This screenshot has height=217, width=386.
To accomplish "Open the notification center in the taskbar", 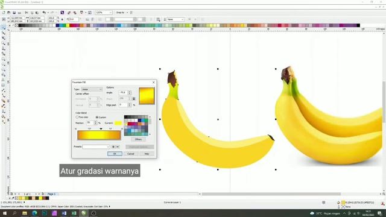I will [x=380, y=213].
